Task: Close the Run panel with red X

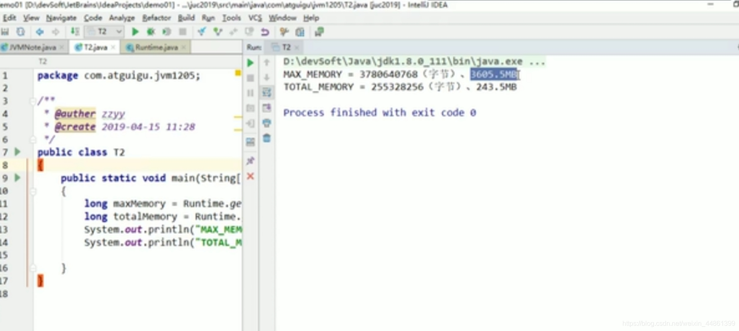Action: pyautogui.click(x=250, y=176)
